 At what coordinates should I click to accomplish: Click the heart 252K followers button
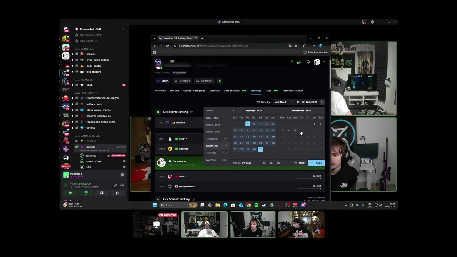(x=163, y=81)
